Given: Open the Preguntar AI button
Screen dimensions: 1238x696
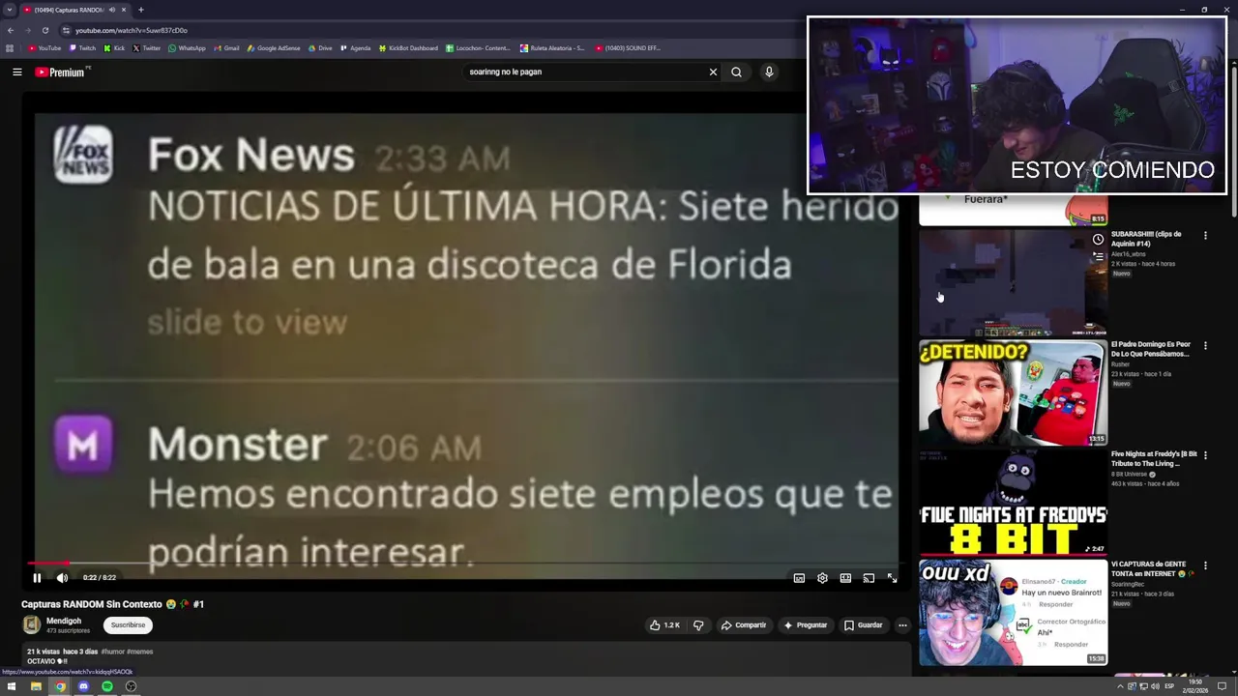Looking at the screenshot, I should [x=806, y=625].
